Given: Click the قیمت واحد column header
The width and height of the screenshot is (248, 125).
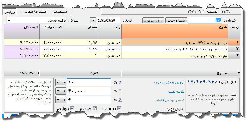Looking at the screenshot, I should pos(51,31).
